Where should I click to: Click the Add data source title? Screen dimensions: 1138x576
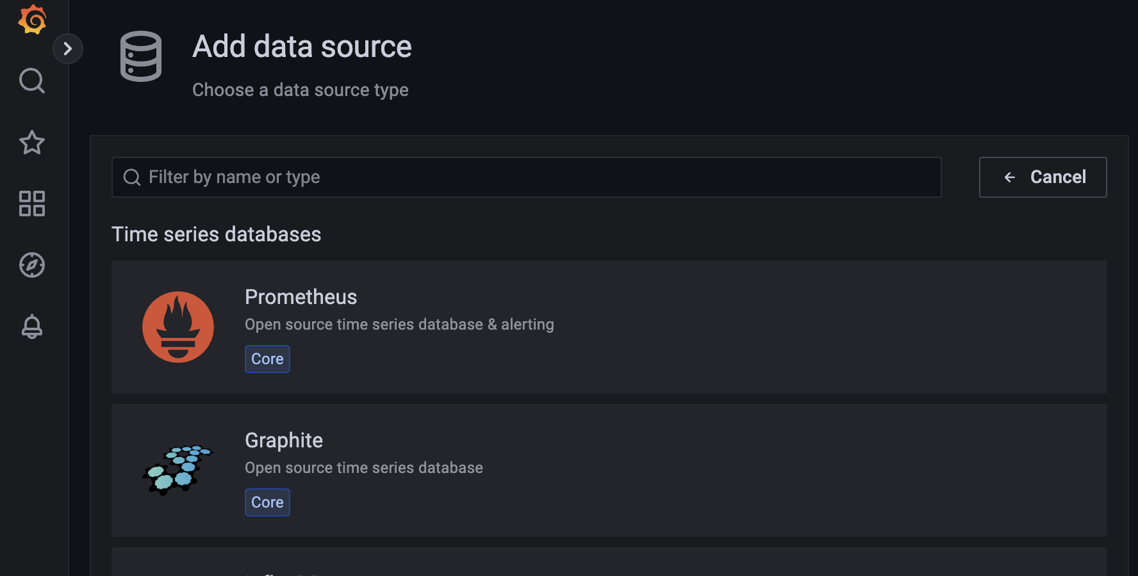(x=302, y=46)
